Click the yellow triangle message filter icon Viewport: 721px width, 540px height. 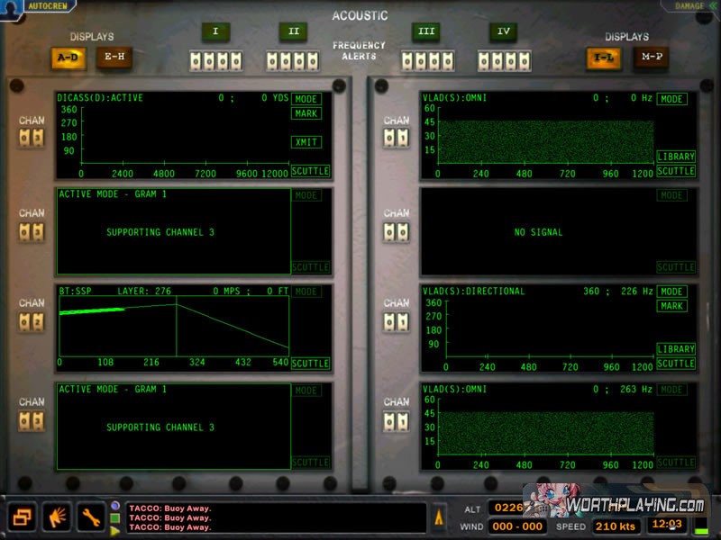[x=114, y=530]
